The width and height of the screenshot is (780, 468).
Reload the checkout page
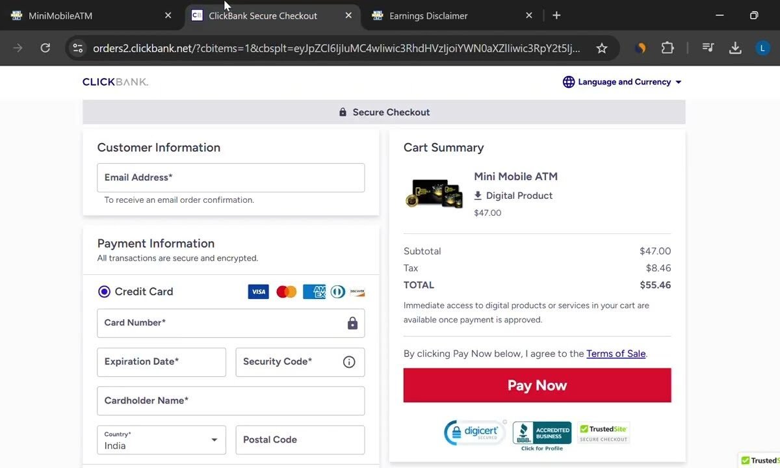point(45,48)
